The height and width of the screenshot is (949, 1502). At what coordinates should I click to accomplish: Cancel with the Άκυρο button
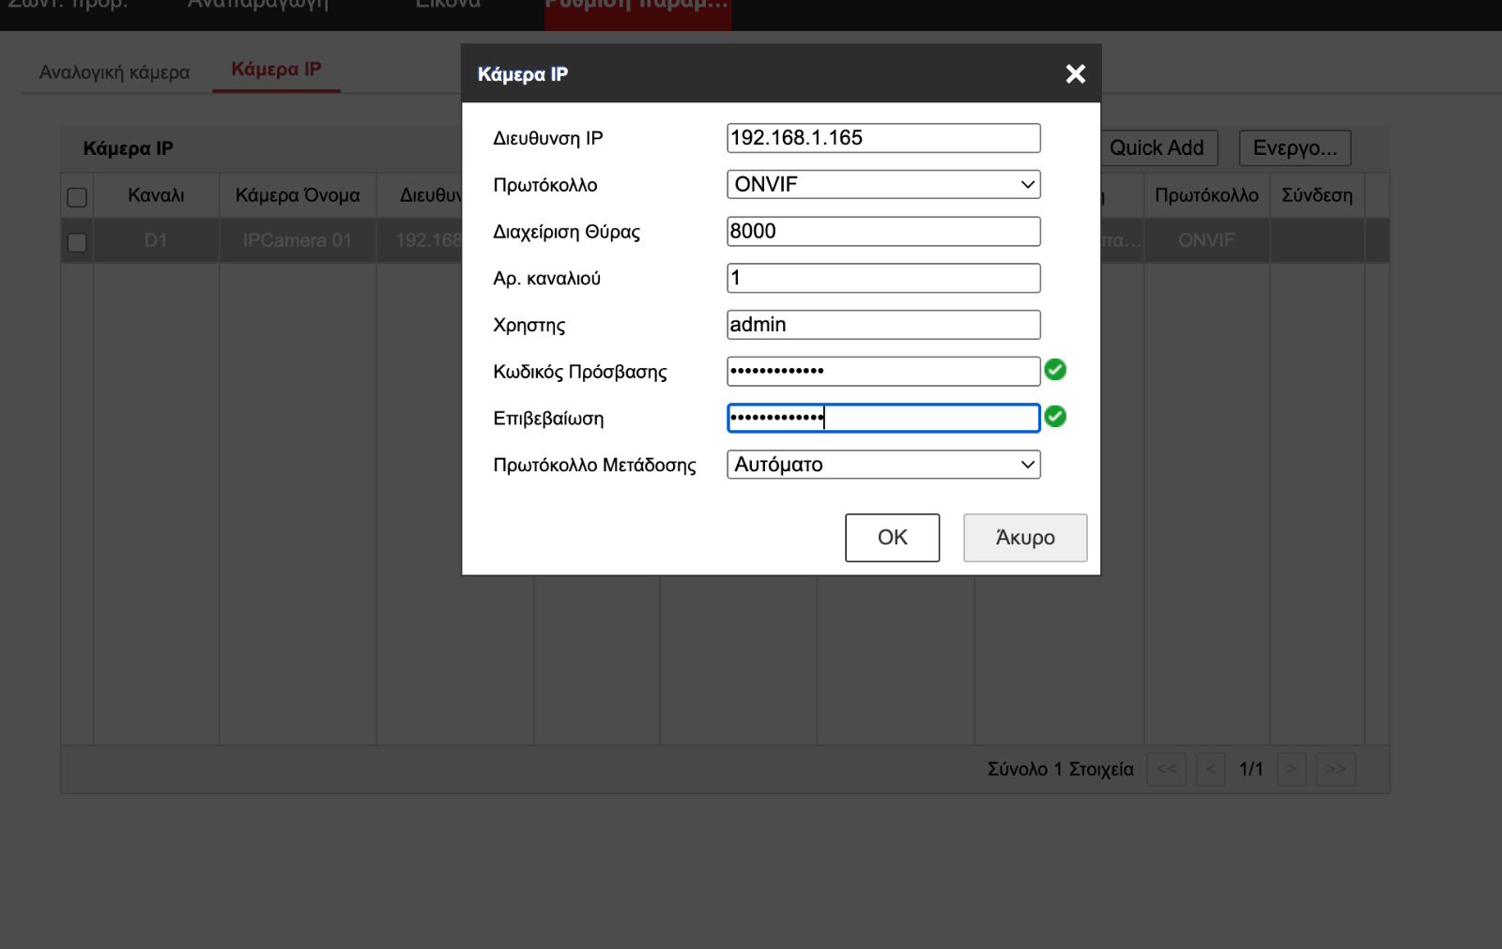pyautogui.click(x=1025, y=538)
